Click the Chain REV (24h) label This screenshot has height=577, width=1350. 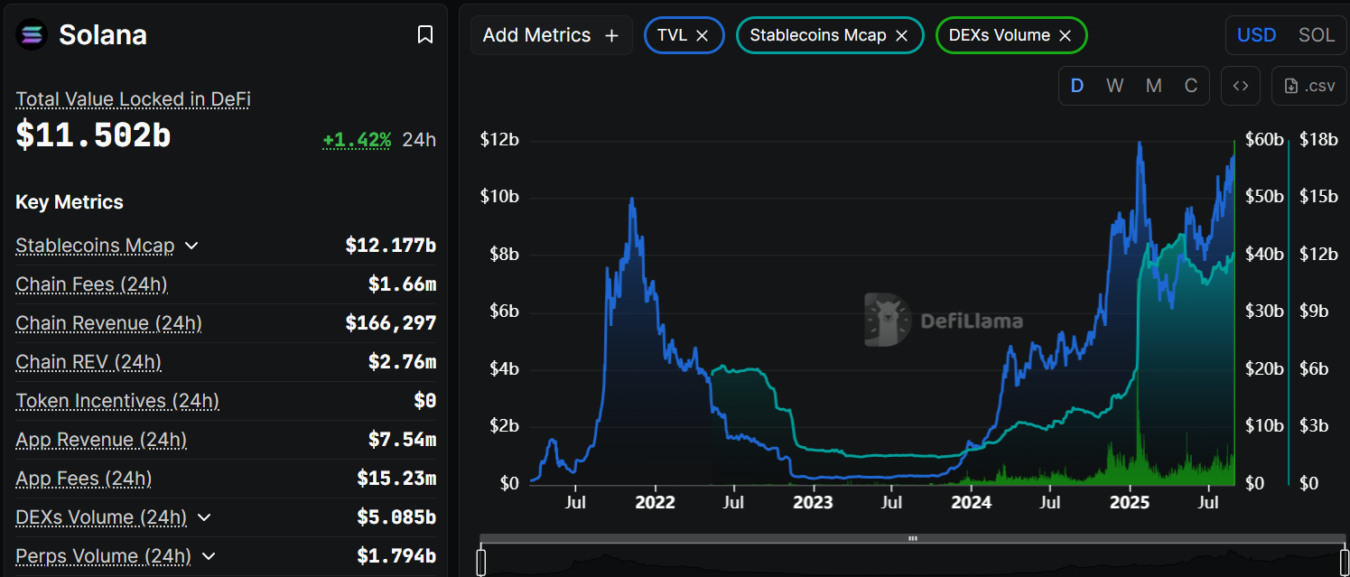coord(88,362)
